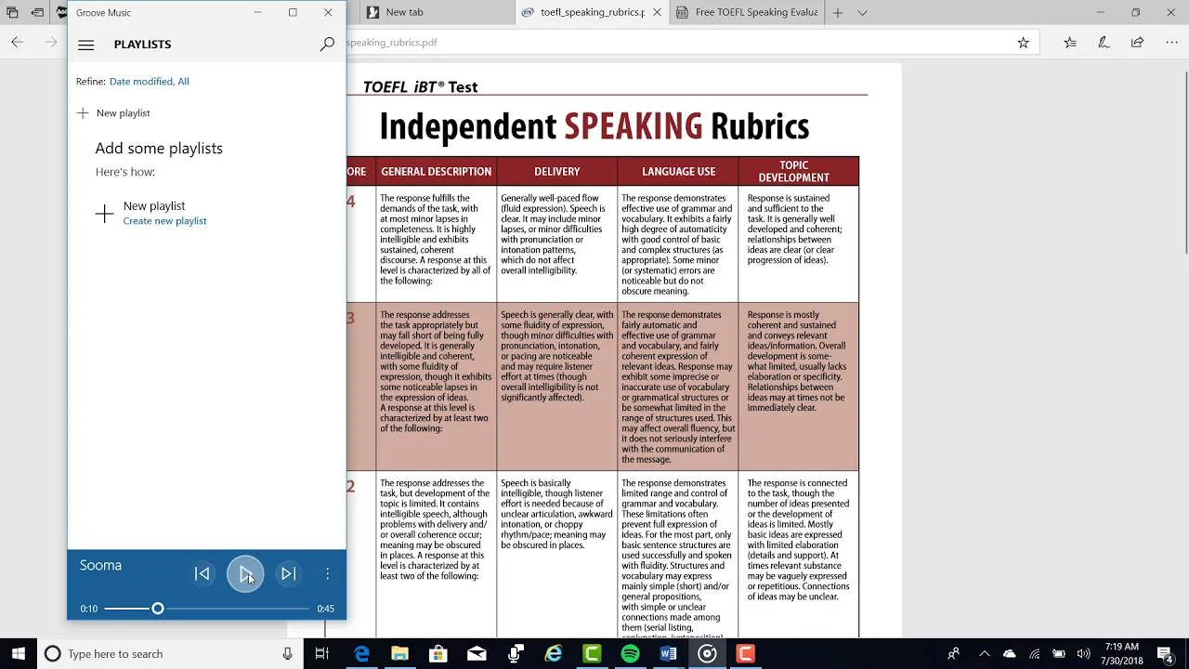1189x669 pixels.
Task: Open Action Center notifications
Action: click(x=1165, y=654)
